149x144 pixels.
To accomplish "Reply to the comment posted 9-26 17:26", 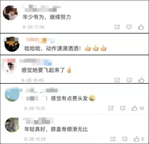I will point(129,27).
